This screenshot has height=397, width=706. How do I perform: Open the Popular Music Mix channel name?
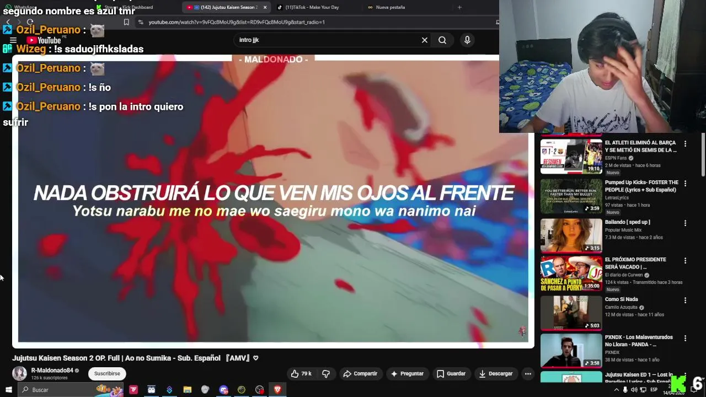pos(623,230)
